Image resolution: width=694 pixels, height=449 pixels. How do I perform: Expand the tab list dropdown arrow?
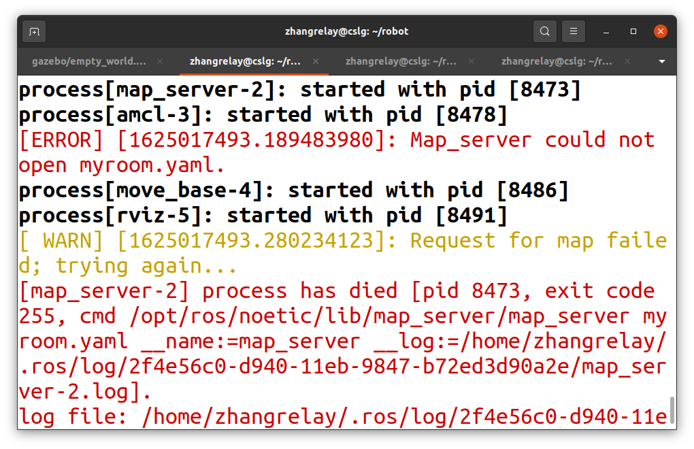[x=662, y=61]
